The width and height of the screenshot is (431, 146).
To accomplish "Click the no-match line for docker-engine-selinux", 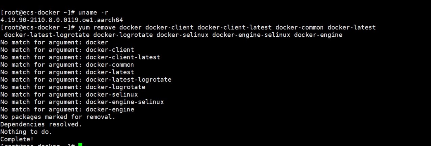I will click(x=82, y=102).
